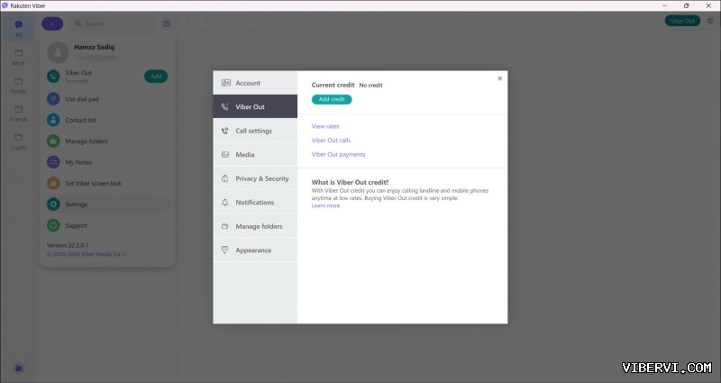721x383 pixels.
Task: Go to the Notifications tab
Action: [x=254, y=203]
